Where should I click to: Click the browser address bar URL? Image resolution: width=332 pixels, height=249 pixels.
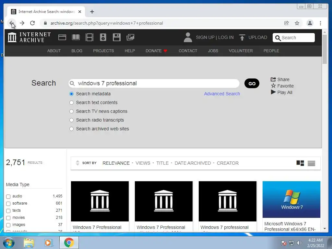click(x=107, y=23)
